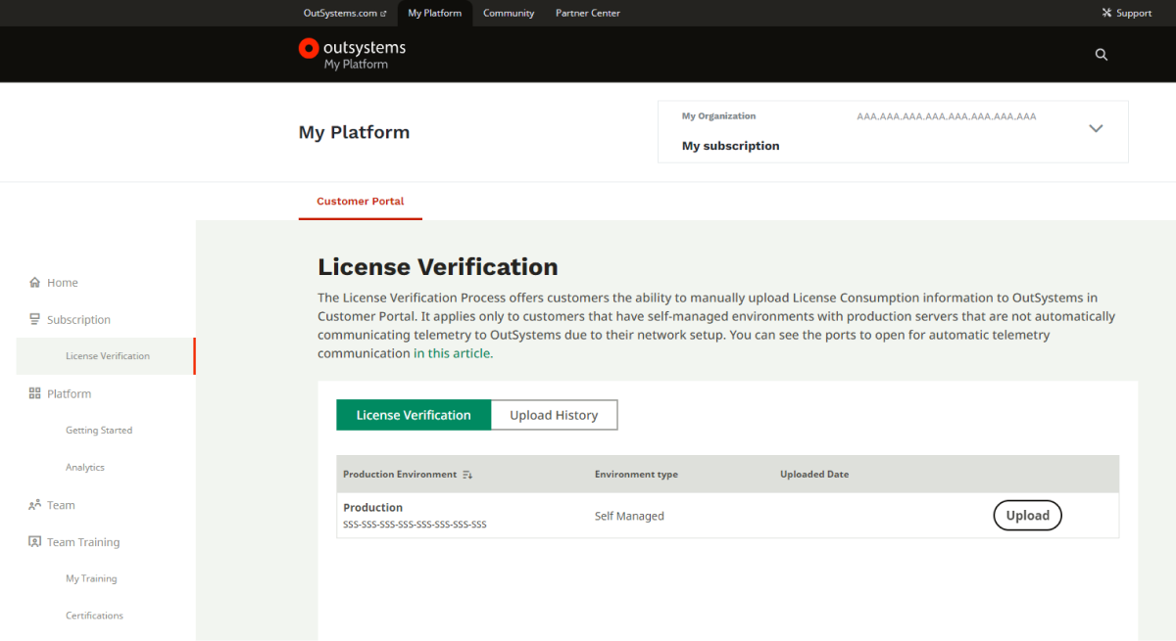The height and width of the screenshot is (641, 1176).
Task: Sort table by Production Environment
Action: pyautogui.click(x=467, y=475)
